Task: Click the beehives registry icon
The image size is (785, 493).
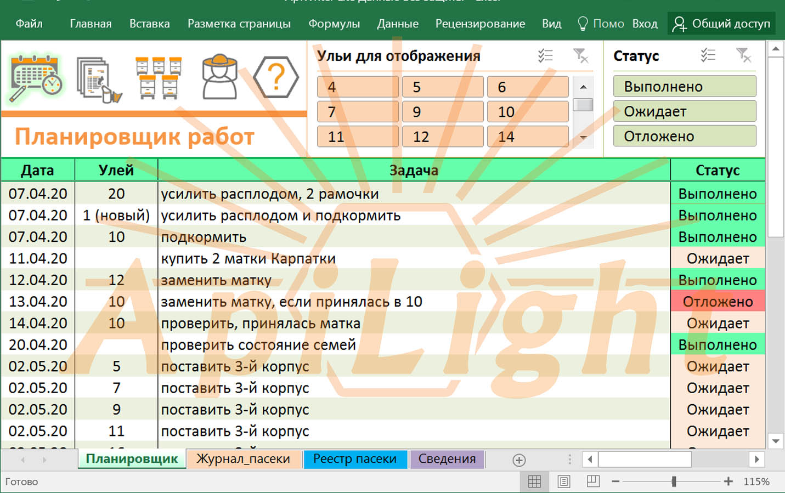Action: [159, 78]
